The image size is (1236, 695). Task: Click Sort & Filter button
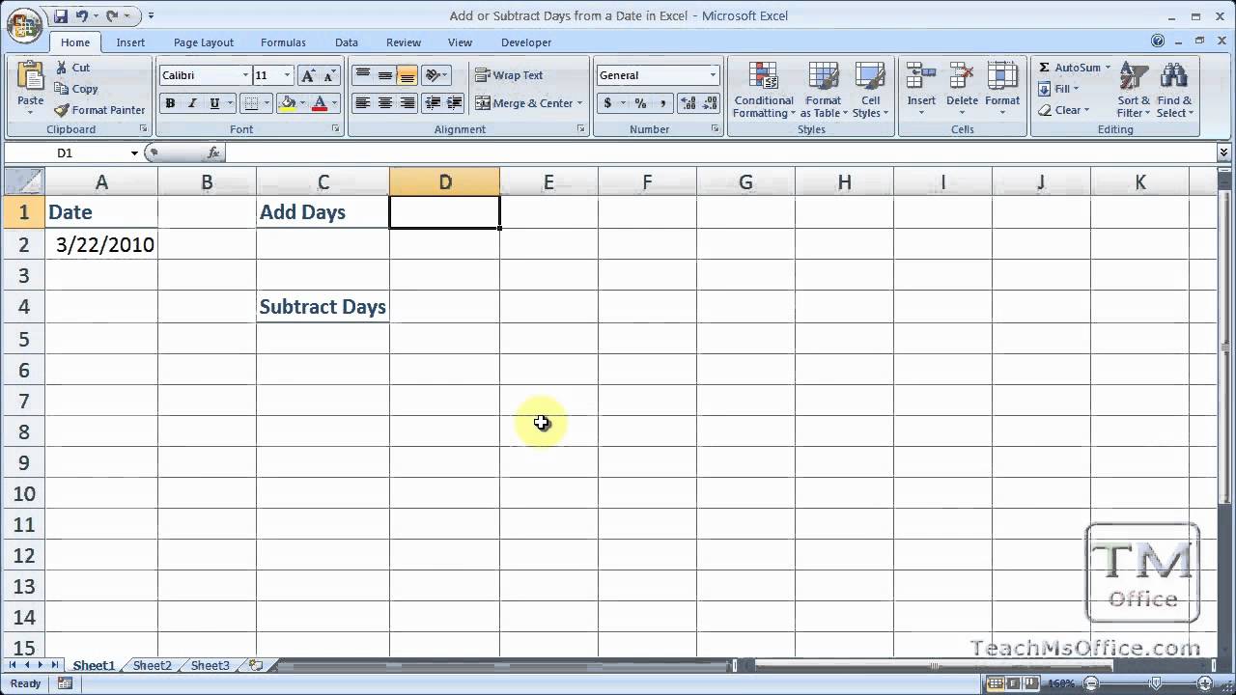[x=1134, y=91]
